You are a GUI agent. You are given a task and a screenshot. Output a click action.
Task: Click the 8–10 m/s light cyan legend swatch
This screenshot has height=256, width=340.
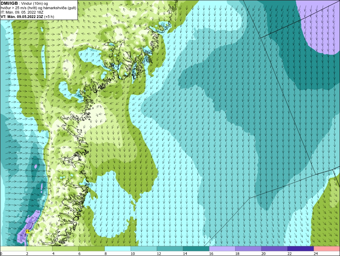pos(118,249)
